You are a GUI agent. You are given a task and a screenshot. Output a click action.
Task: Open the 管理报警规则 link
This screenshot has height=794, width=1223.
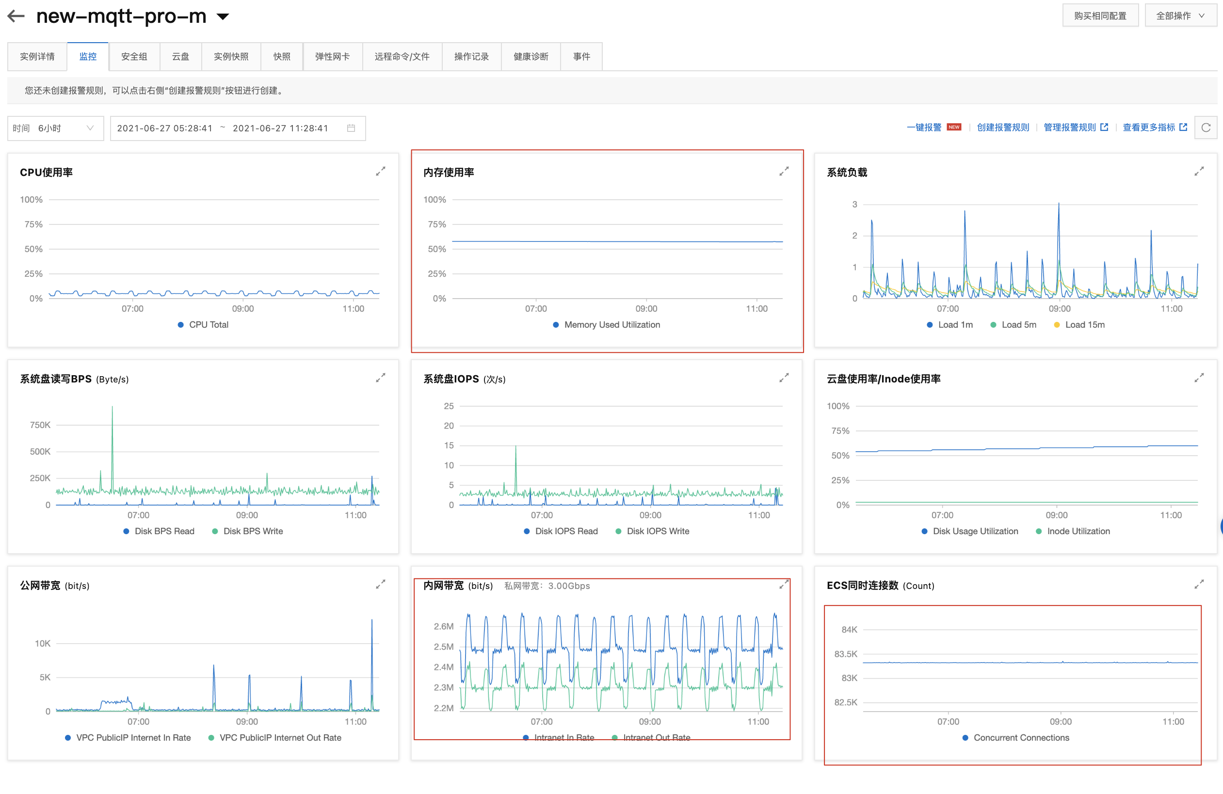tap(1076, 127)
